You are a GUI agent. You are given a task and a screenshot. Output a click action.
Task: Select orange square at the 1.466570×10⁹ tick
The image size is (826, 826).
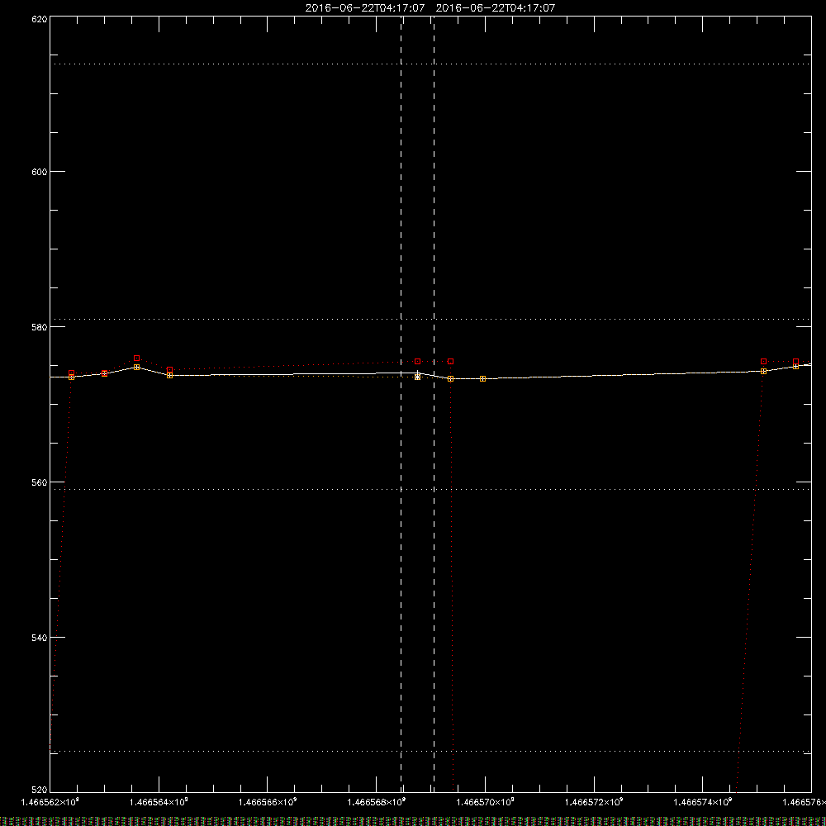pos(483,379)
